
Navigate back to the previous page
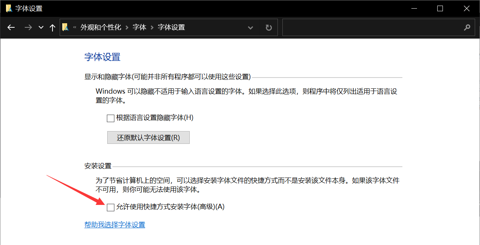pos(11,27)
